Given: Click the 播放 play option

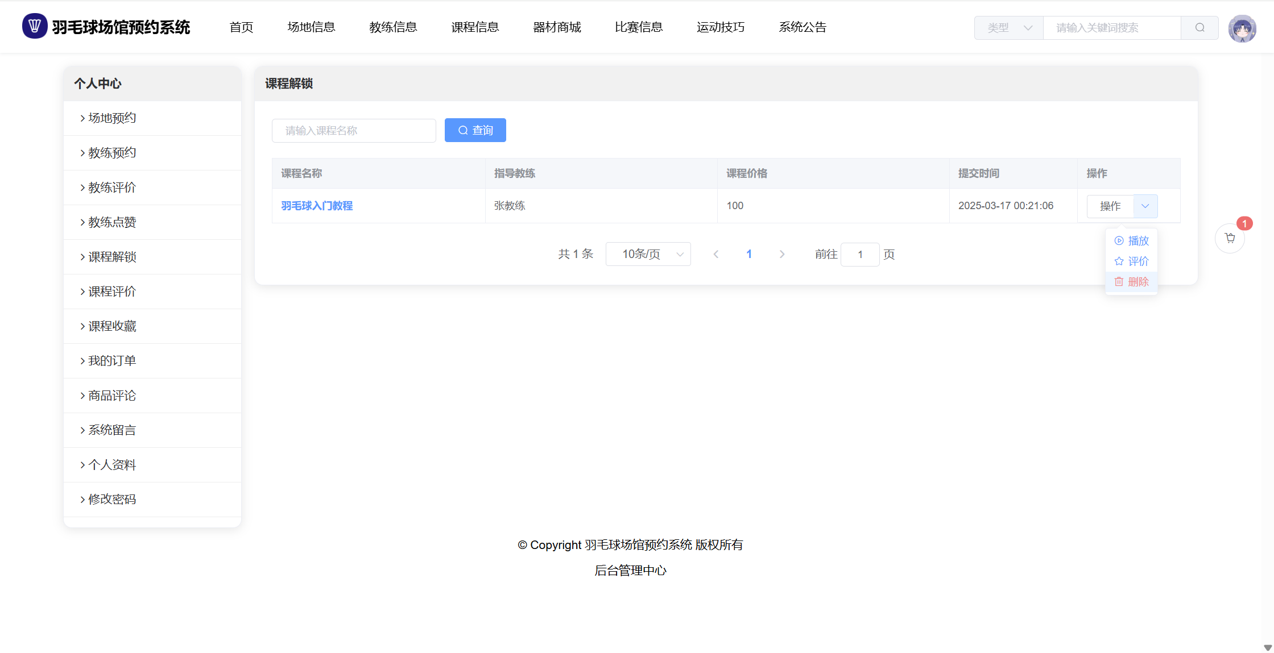Looking at the screenshot, I should coord(1132,241).
